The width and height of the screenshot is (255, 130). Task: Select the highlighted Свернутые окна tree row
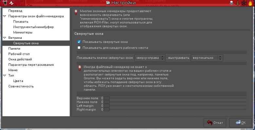(36, 43)
